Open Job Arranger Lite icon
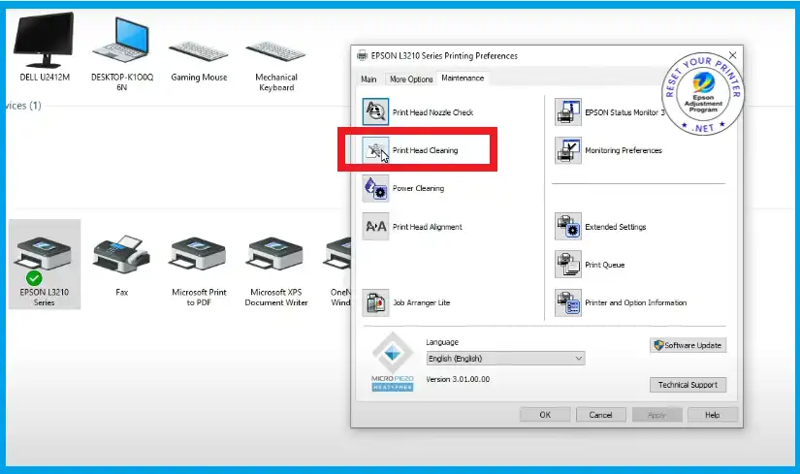This screenshot has height=474, width=800. tap(375, 302)
